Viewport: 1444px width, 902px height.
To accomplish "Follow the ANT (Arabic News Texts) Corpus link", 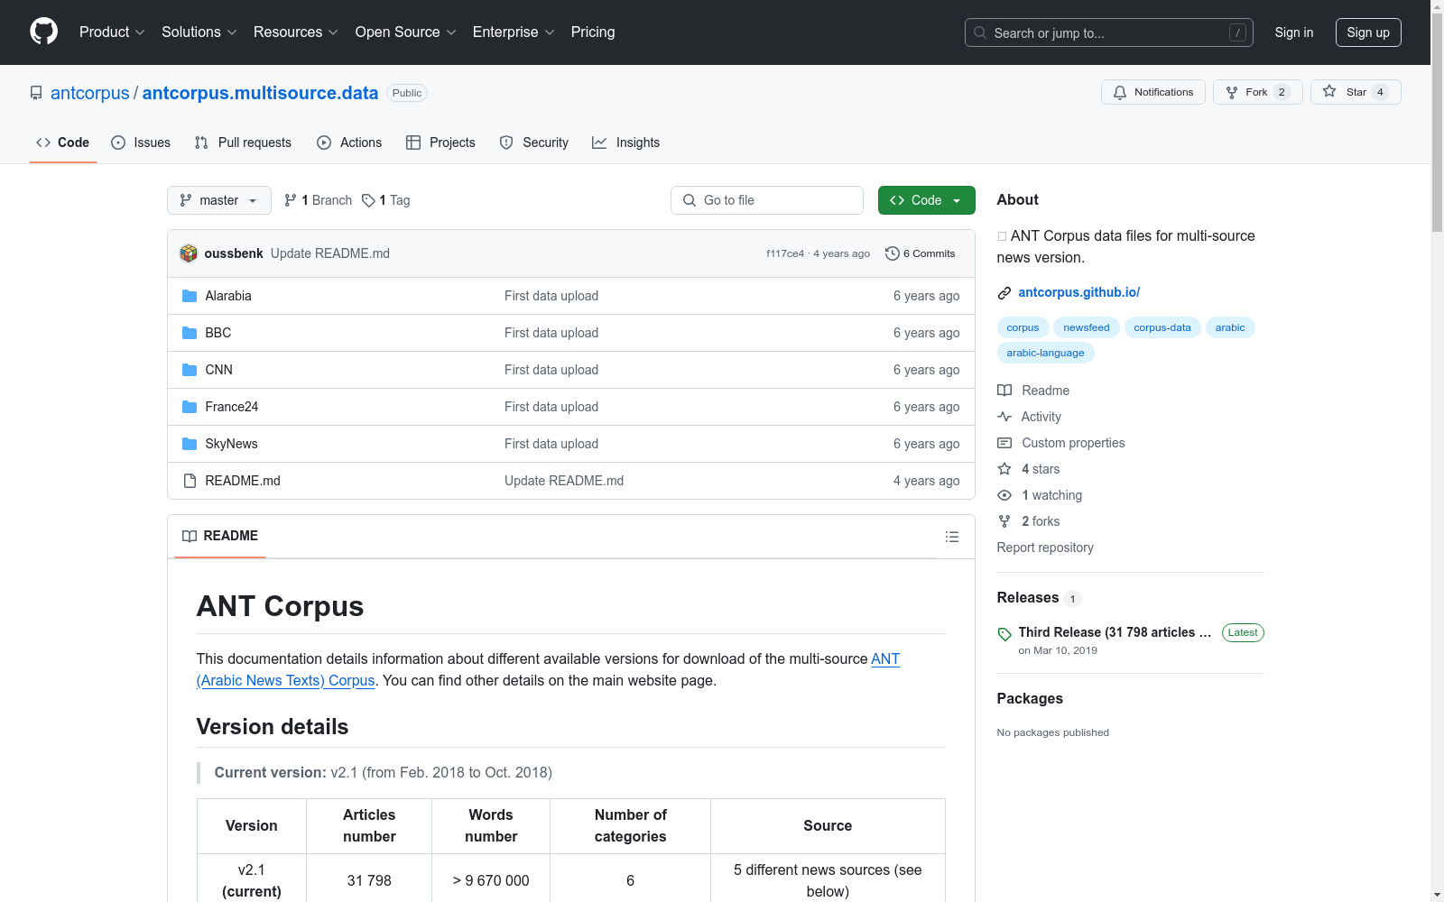I will coord(548,669).
